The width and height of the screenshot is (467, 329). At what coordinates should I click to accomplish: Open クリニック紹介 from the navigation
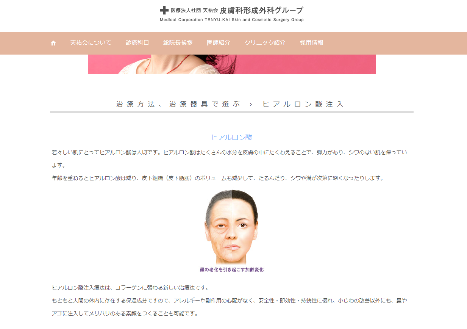265,43
